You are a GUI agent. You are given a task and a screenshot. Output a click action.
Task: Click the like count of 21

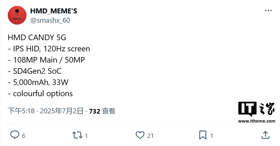pyautogui.click(x=151, y=135)
